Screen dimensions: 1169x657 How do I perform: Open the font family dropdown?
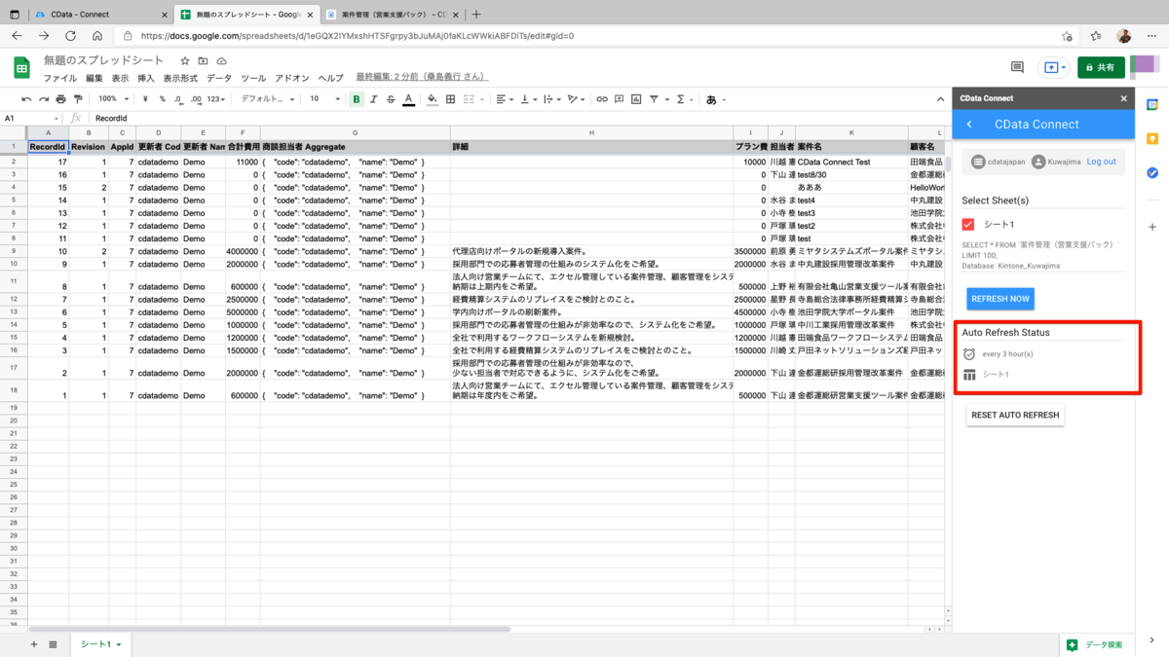(268, 99)
